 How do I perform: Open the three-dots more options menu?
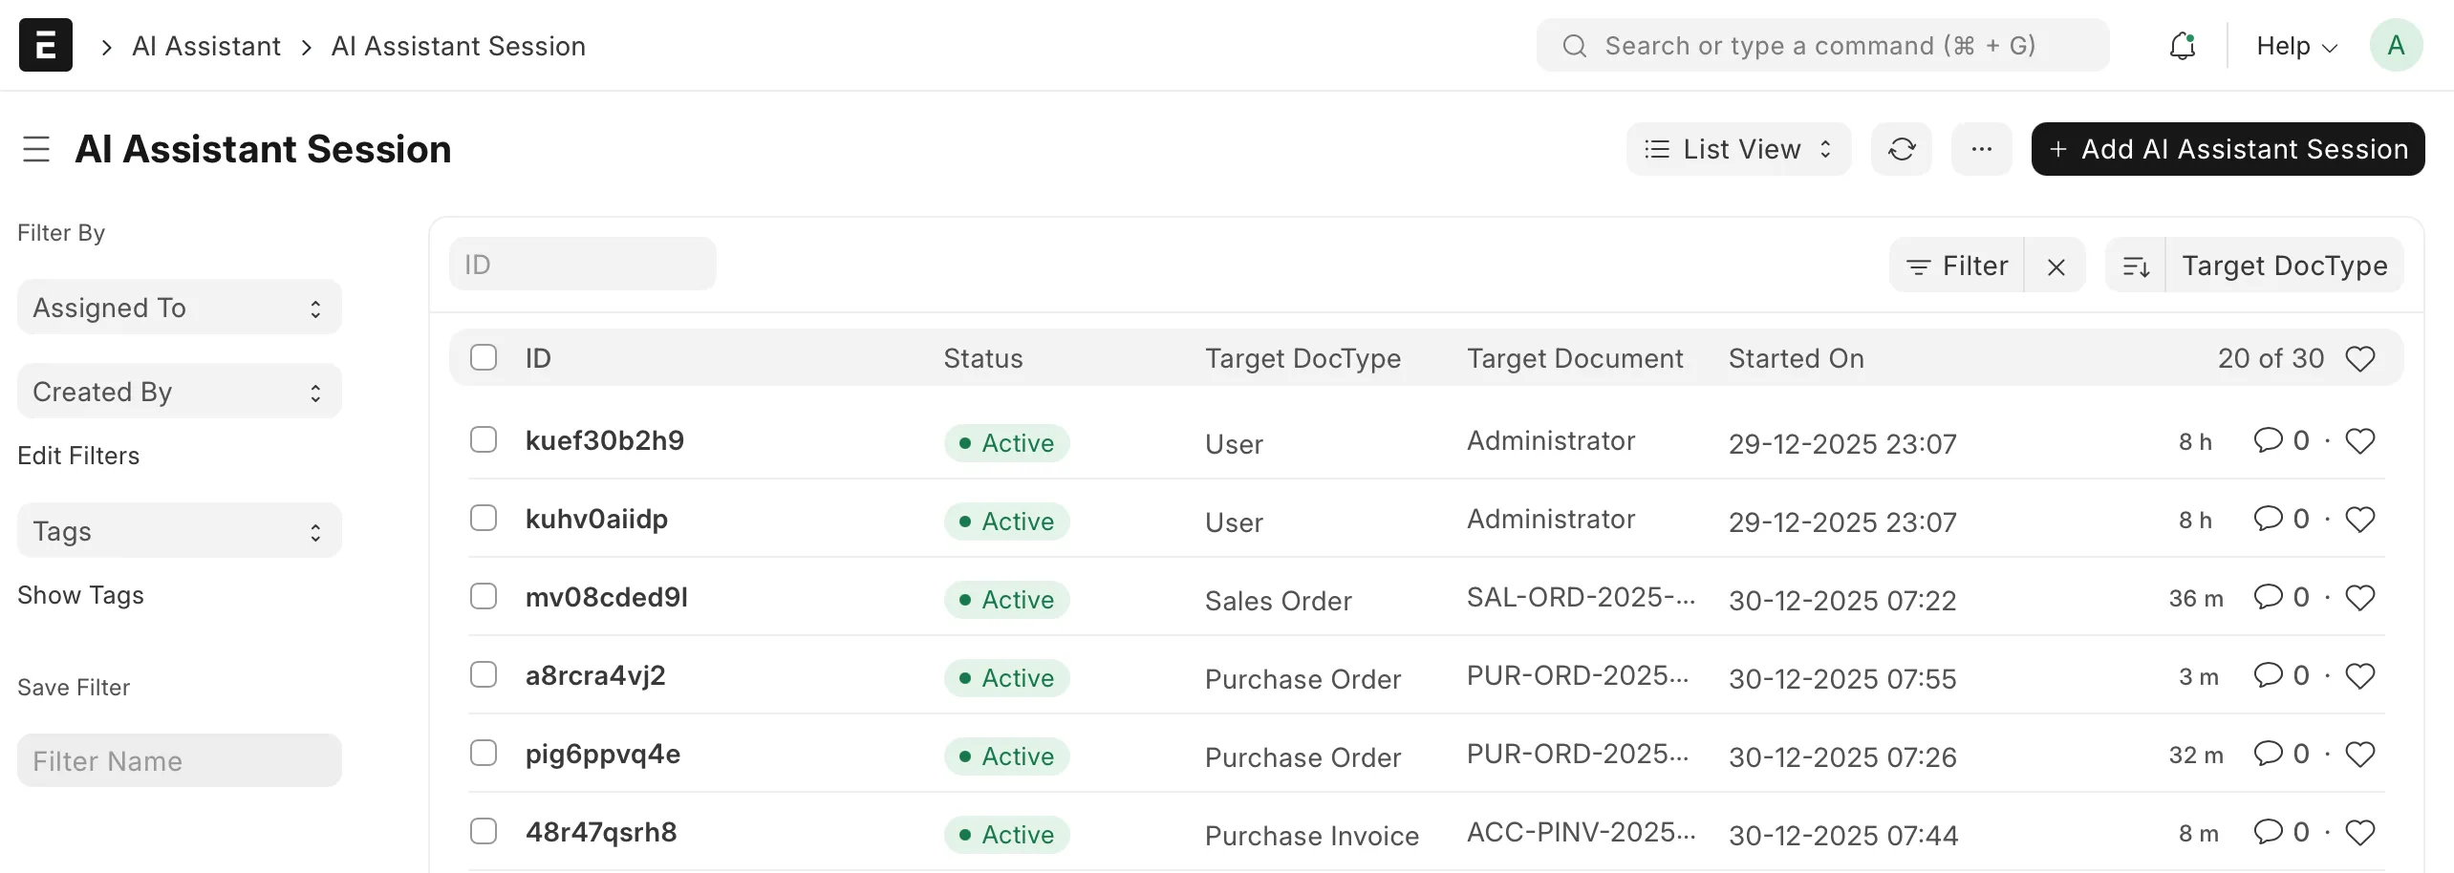pyautogui.click(x=1981, y=149)
